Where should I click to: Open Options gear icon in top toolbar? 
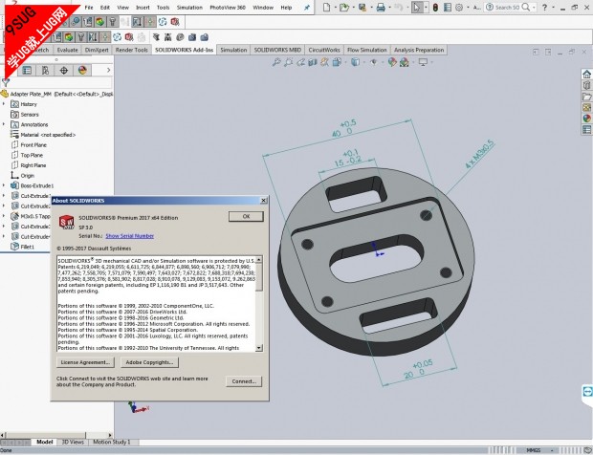[x=459, y=8]
